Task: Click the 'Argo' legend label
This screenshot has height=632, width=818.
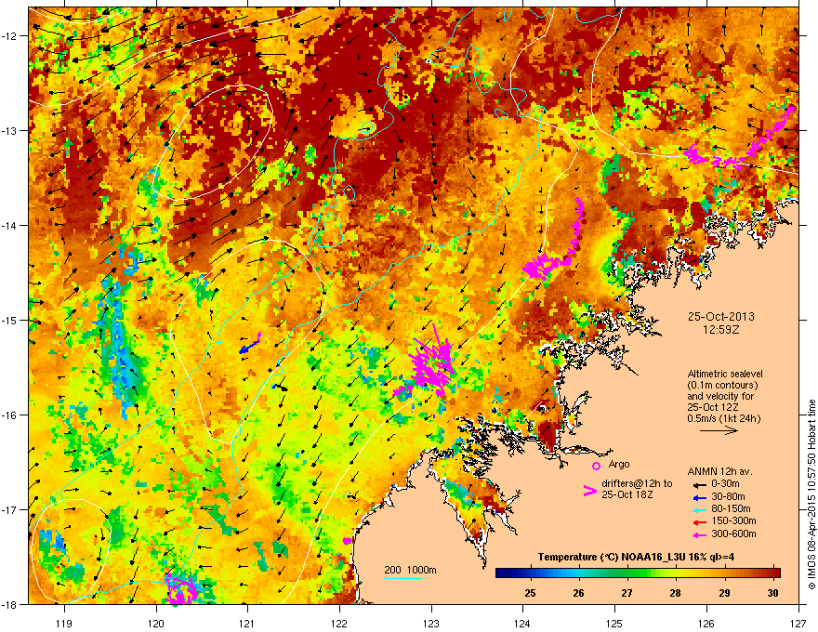Action: (619, 464)
